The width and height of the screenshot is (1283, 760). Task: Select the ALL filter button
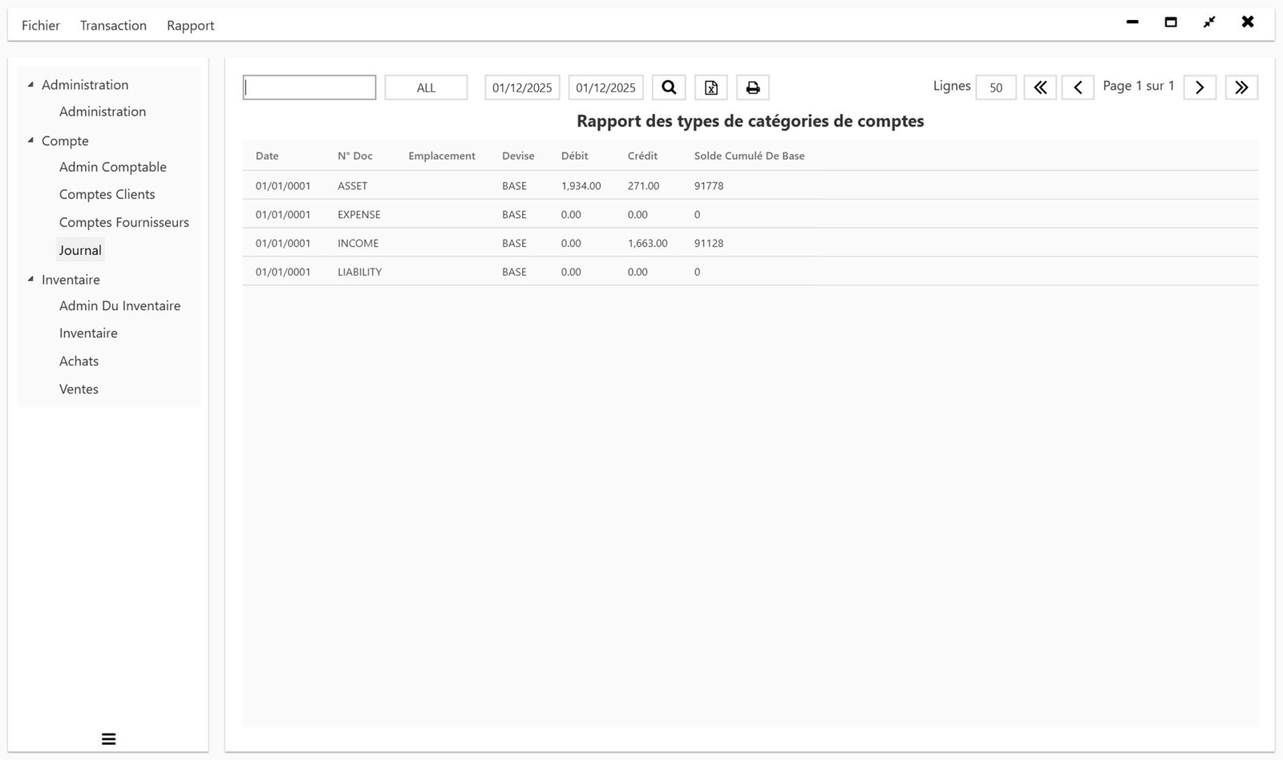tap(426, 87)
